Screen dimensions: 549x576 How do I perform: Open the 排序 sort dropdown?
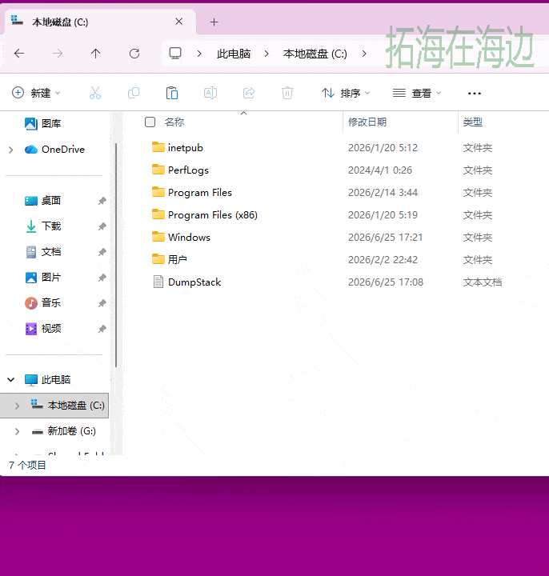pyautogui.click(x=346, y=93)
